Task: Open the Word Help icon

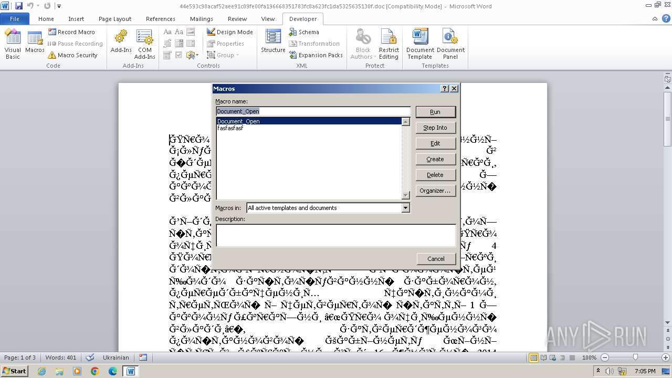Action: [x=666, y=18]
